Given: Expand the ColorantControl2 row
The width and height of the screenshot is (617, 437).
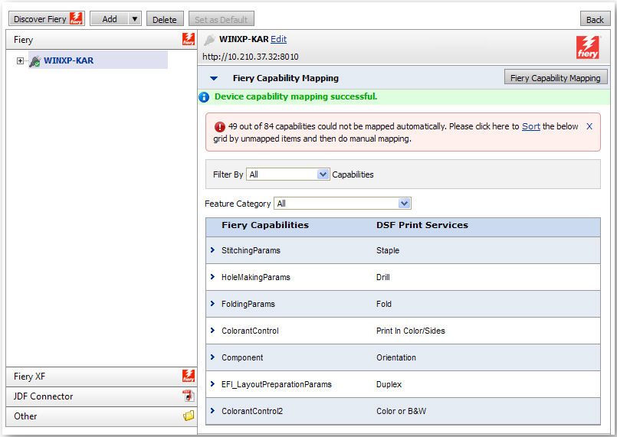Looking at the screenshot, I should coord(212,410).
